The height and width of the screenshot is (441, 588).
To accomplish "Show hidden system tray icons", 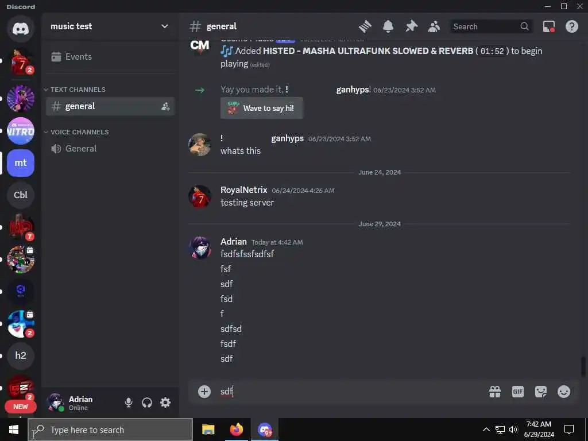I will 486,430.
